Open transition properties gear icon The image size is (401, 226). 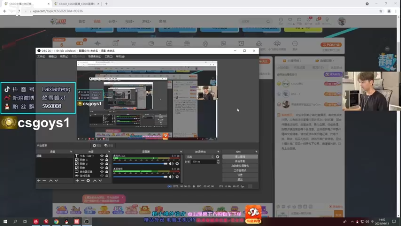tap(218, 157)
